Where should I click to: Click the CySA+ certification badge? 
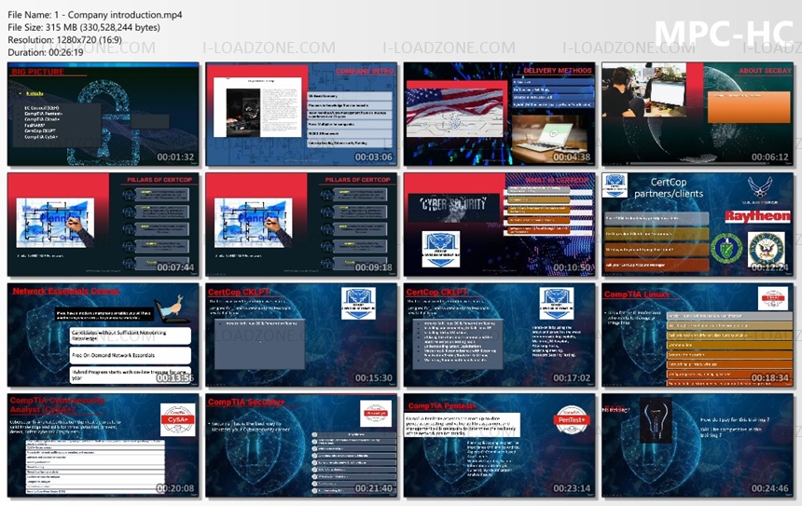[x=177, y=419]
